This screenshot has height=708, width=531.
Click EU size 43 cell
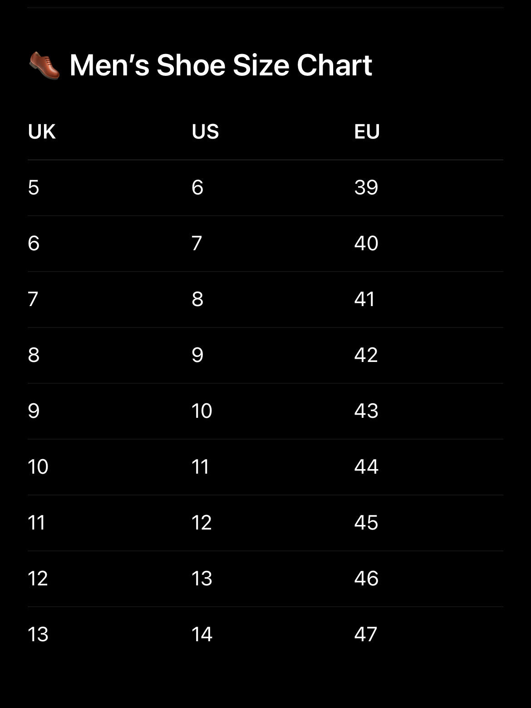(366, 411)
